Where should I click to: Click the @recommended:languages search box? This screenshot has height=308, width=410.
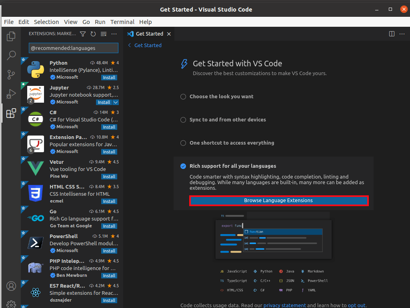click(74, 48)
